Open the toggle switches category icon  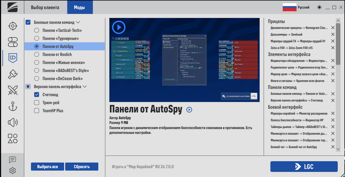13,42
